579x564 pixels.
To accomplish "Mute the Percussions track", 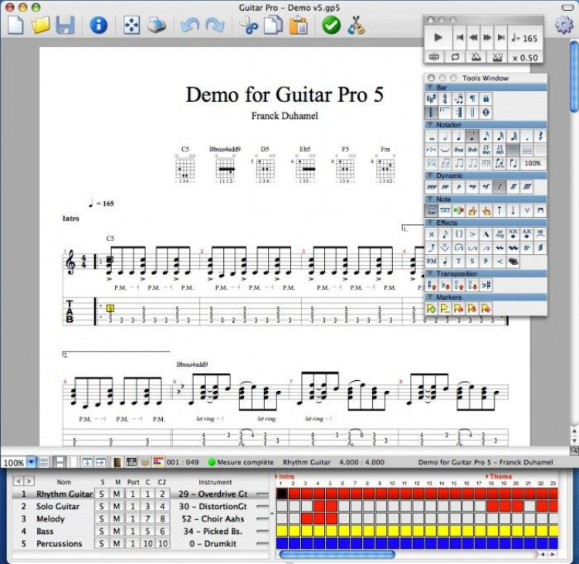I will 116,544.
